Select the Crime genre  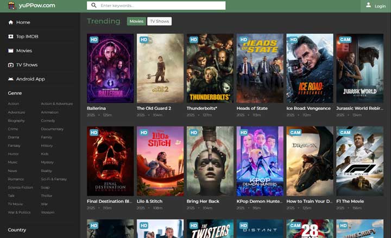tap(13, 129)
